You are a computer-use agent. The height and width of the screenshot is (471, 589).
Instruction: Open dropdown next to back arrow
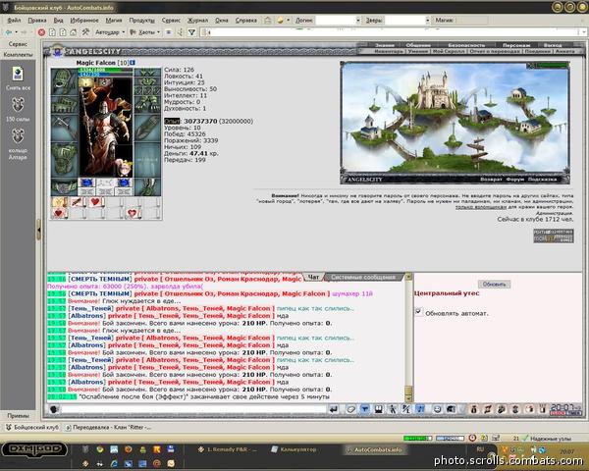tap(16, 32)
